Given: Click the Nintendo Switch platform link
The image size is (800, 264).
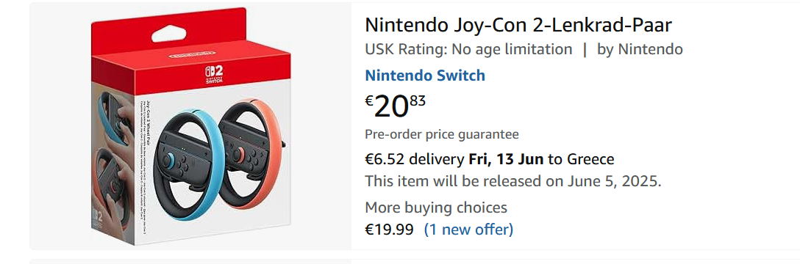Looking at the screenshot, I should (425, 76).
